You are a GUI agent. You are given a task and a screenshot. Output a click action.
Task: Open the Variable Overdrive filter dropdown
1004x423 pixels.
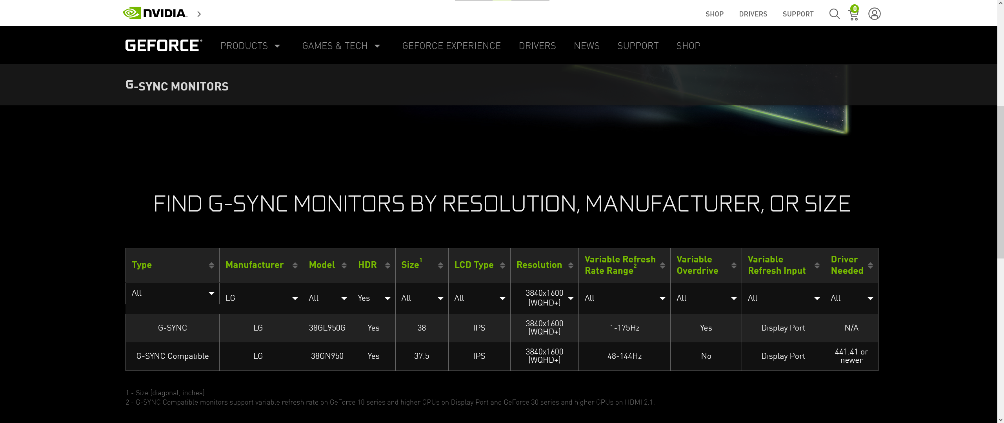tap(706, 298)
